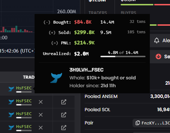Click the Pooled ANSEM label
This screenshot has width=170, height=133.
tap(101, 97)
